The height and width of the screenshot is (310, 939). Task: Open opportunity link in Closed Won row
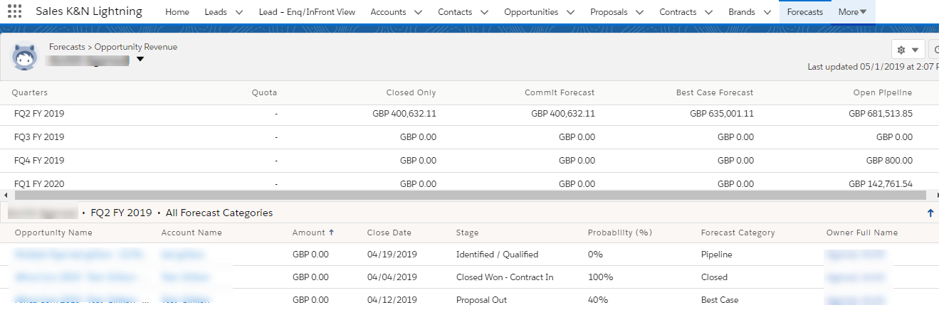tap(80, 277)
